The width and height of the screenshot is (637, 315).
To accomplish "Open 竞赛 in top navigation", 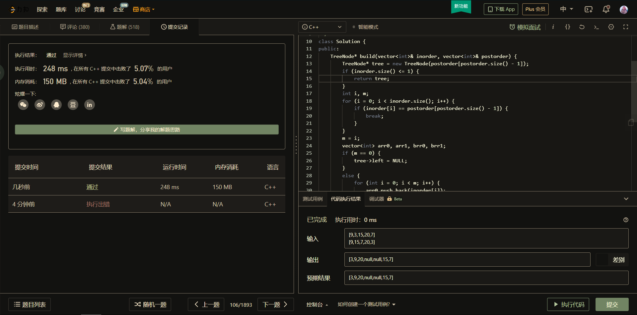I will [x=99, y=9].
